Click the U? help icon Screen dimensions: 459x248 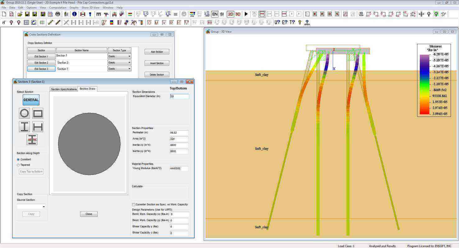[x=277, y=22]
